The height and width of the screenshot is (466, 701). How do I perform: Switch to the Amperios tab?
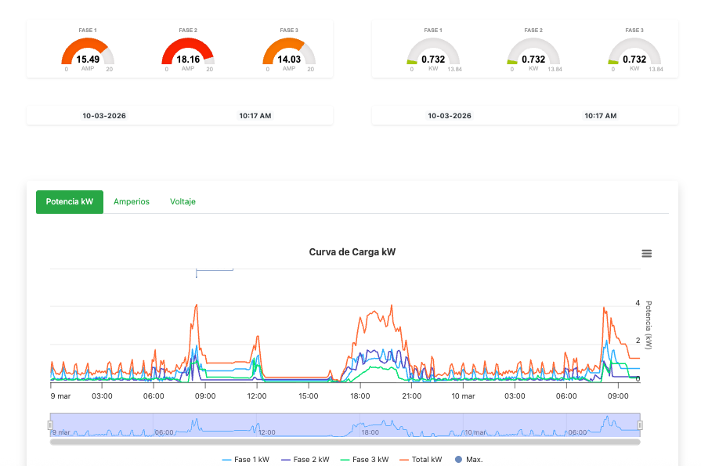point(132,201)
